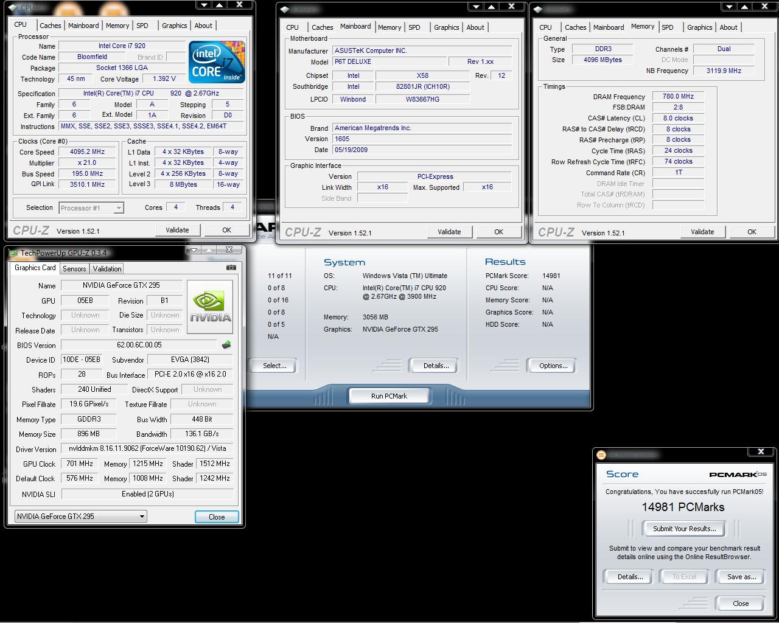Click the NVIDIA logo in GPU-Z
This screenshot has height=623, width=779.
(x=210, y=307)
